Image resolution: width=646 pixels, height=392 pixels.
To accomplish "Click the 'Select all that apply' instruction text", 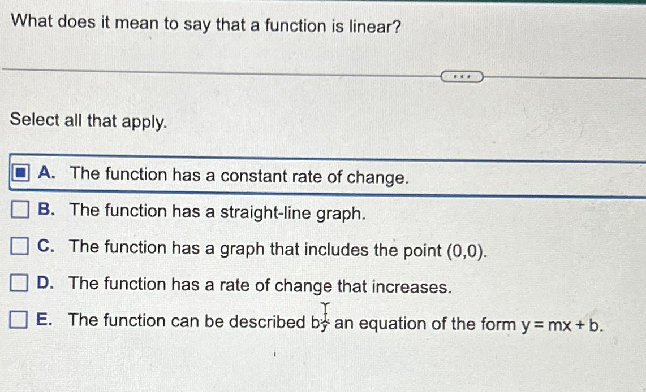I will pyautogui.click(x=88, y=120).
